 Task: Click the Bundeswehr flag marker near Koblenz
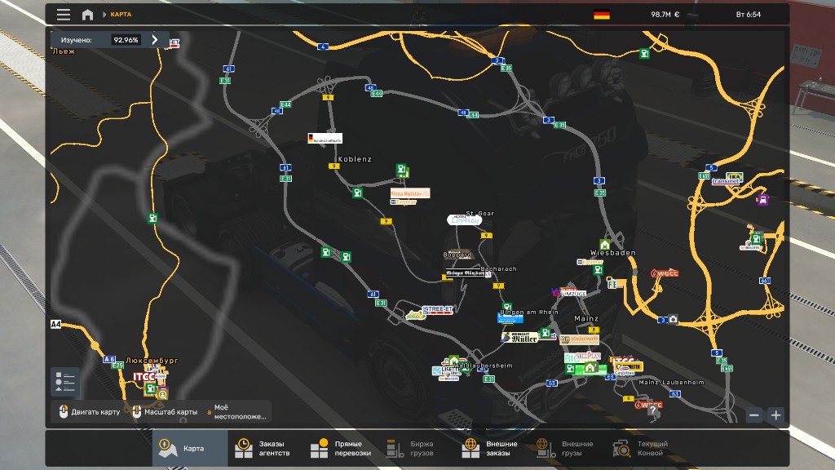325,139
